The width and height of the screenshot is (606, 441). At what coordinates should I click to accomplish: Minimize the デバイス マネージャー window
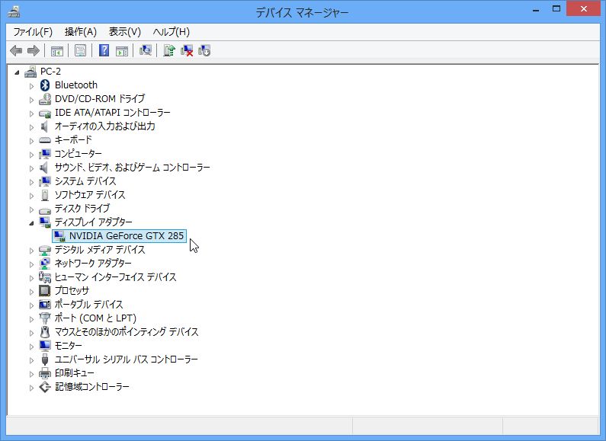536,10
